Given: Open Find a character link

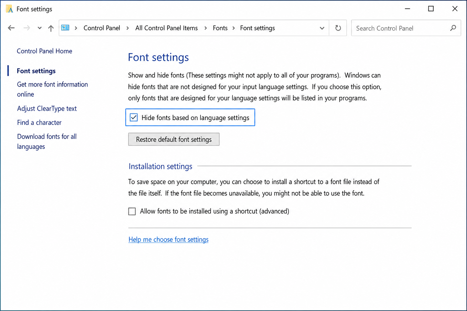Looking at the screenshot, I should (x=39, y=122).
